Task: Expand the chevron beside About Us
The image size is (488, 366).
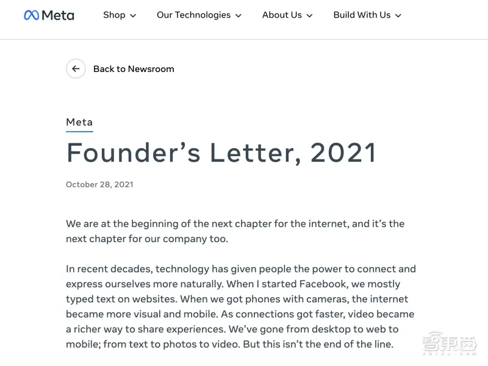Action: click(309, 16)
